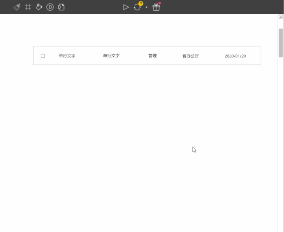This screenshot has height=232, width=284.
Task: Open the document export icon
Action: pos(61,7)
